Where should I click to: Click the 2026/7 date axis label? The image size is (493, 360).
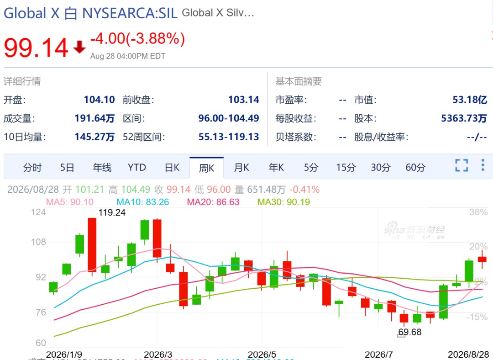pos(379,355)
